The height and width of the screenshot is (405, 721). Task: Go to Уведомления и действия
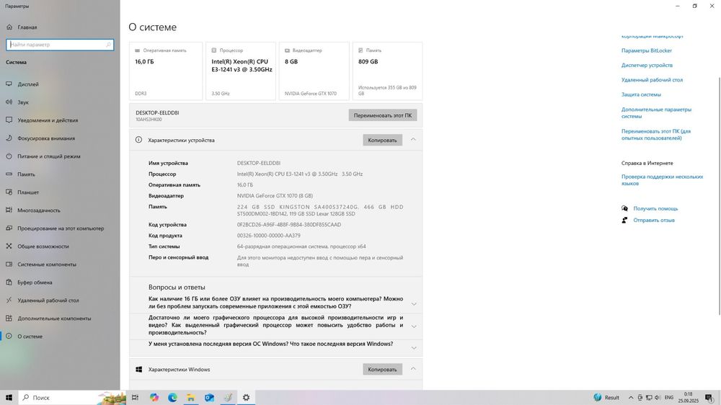point(48,120)
